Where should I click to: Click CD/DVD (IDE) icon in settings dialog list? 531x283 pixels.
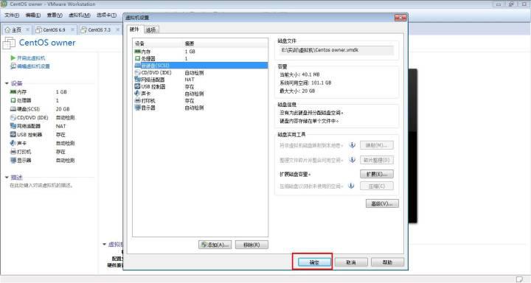137,72
